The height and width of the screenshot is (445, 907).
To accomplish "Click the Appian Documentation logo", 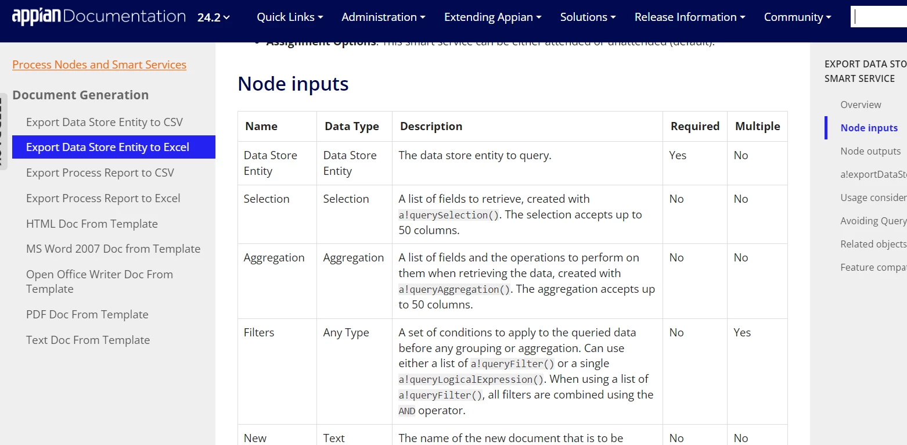I will [x=99, y=17].
